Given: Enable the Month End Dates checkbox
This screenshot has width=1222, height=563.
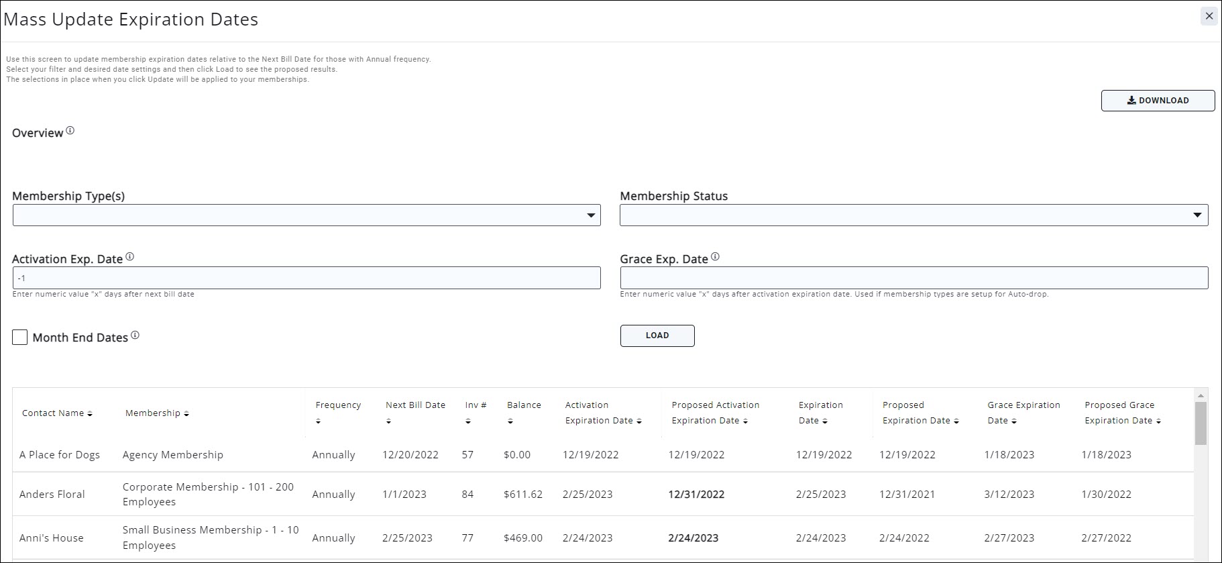Looking at the screenshot, I should click(x=20, y=337).
